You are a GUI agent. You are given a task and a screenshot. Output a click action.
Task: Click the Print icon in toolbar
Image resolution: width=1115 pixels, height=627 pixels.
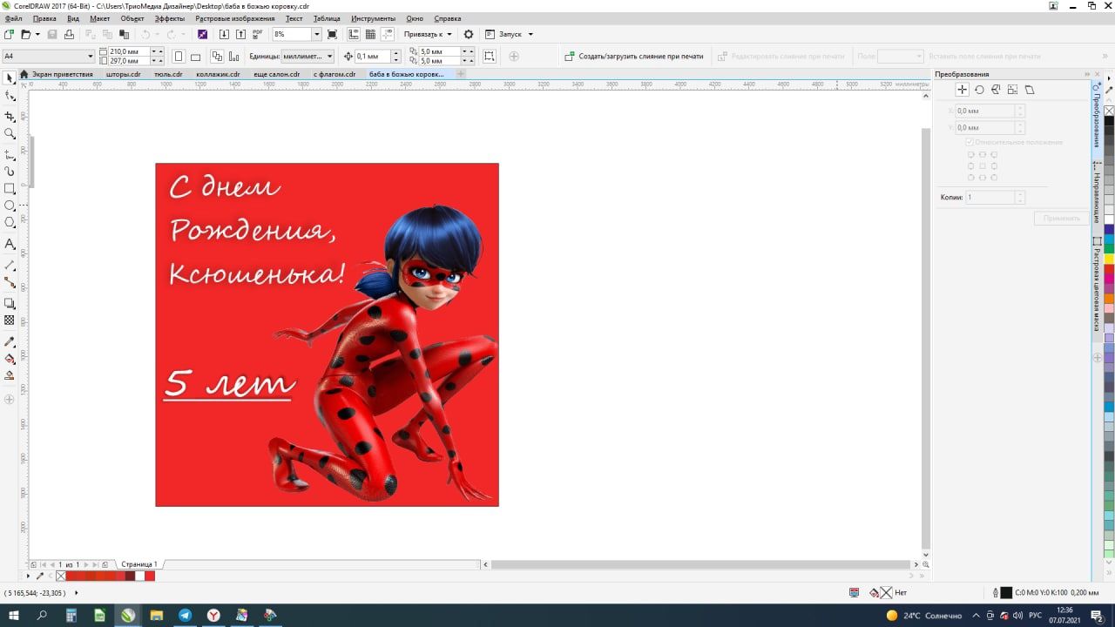(x=69, y=34)
